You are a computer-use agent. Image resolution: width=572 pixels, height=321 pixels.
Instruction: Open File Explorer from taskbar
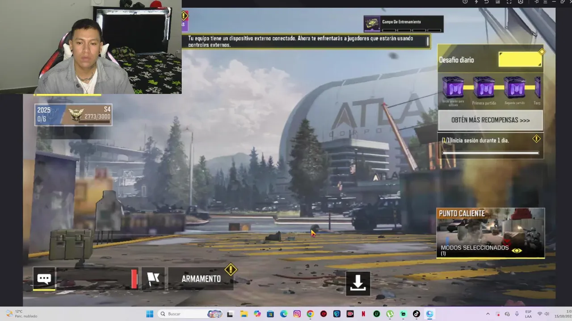click(244, 314)
